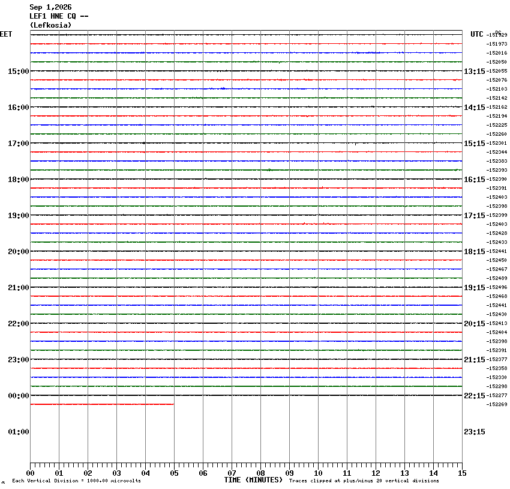510x489 pixels.
Task: Click the UTC timezone header
Action: (477, 34)
